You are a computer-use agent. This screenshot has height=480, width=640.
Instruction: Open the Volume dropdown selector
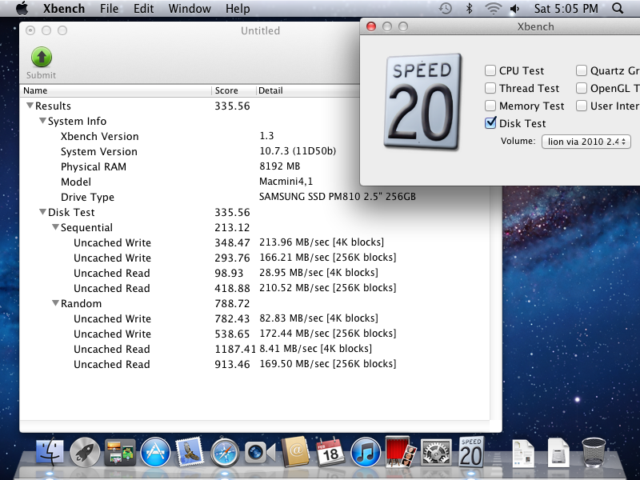pyautogui.click(x=586, y=142)
